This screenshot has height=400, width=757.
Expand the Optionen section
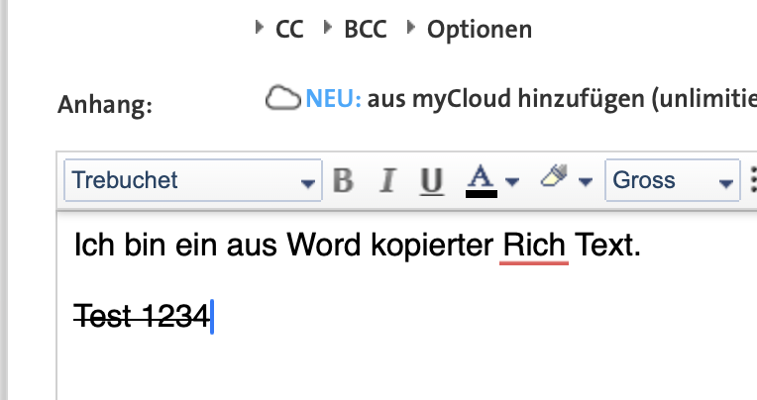tap(469, 30)
